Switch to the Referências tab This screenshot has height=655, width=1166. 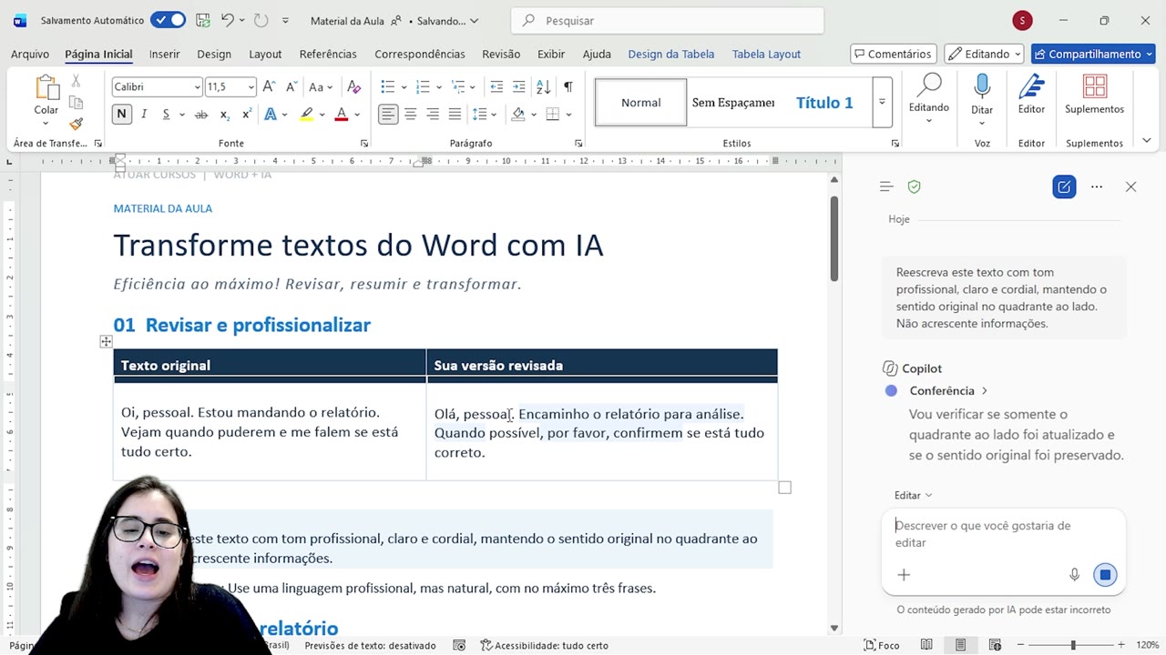(328, 54)
